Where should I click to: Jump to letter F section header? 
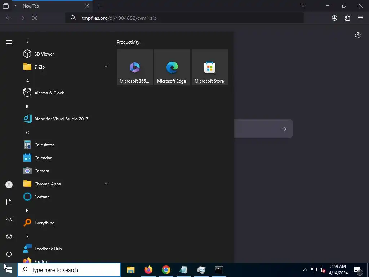point(27,237)
